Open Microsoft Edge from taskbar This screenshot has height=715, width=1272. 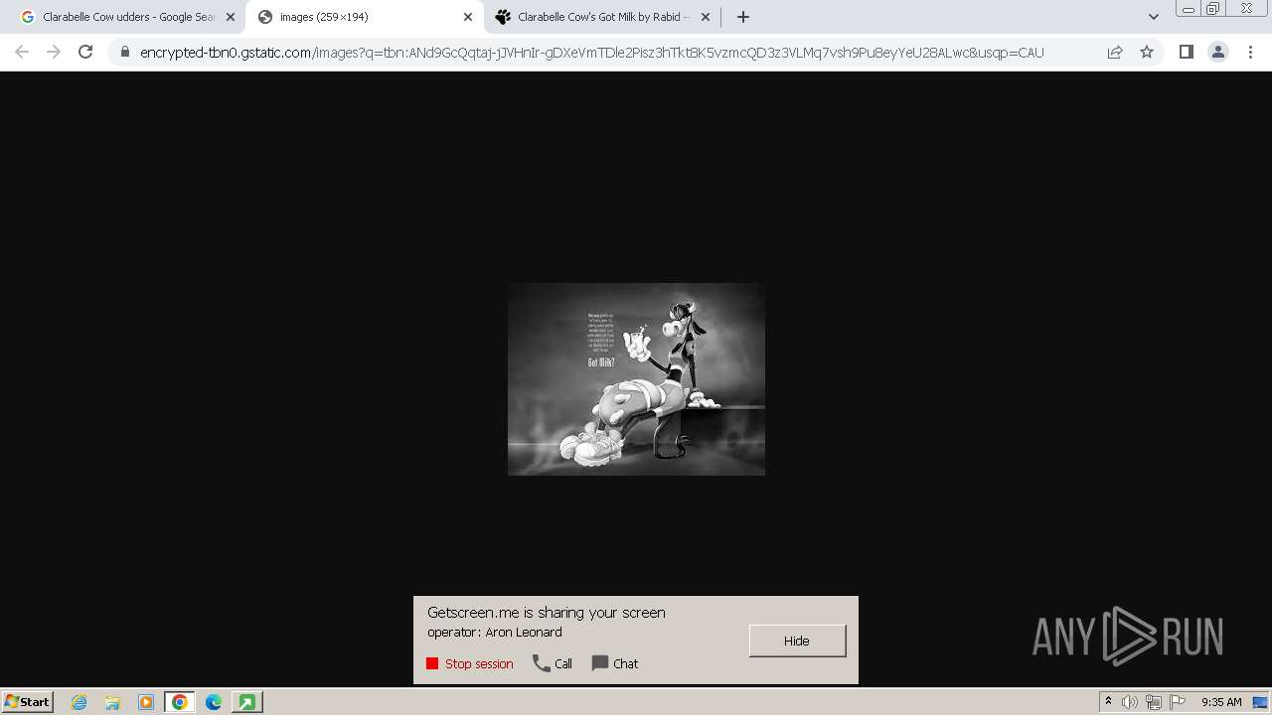(213, 702)
